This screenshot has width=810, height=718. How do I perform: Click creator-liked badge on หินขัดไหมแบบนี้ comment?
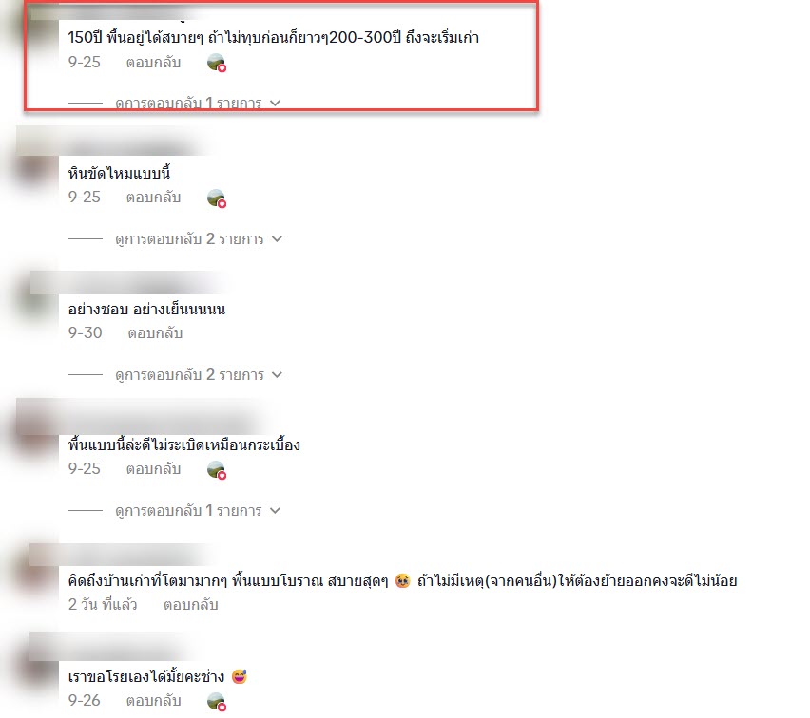[217, 198]
